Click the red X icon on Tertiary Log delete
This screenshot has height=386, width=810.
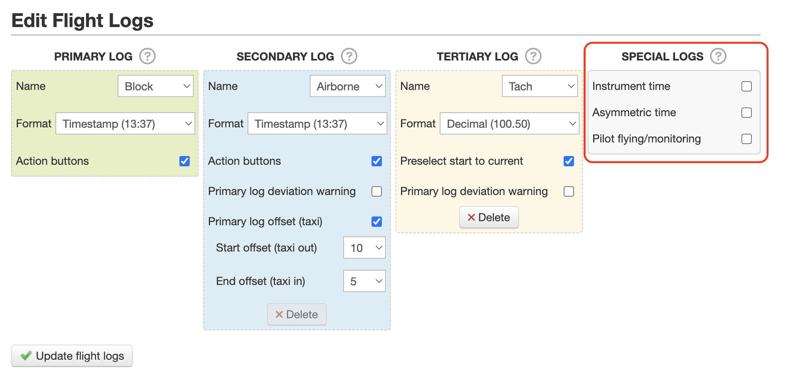(472, 217)
